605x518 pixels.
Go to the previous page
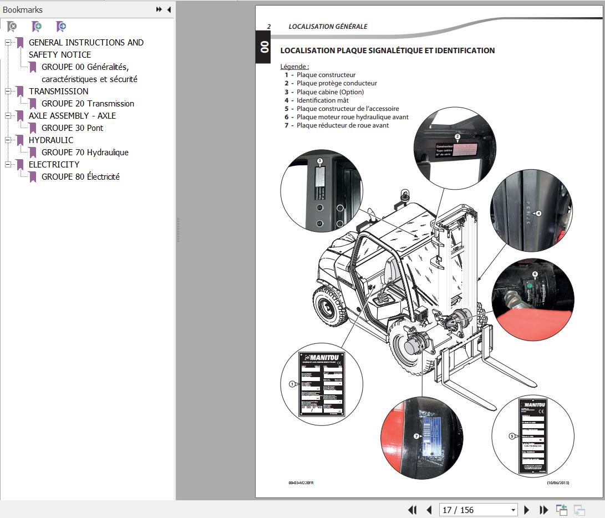click(x=429, y=510)
